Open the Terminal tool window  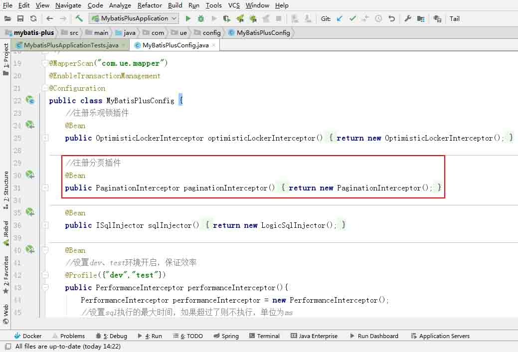(x=264, y=336)
